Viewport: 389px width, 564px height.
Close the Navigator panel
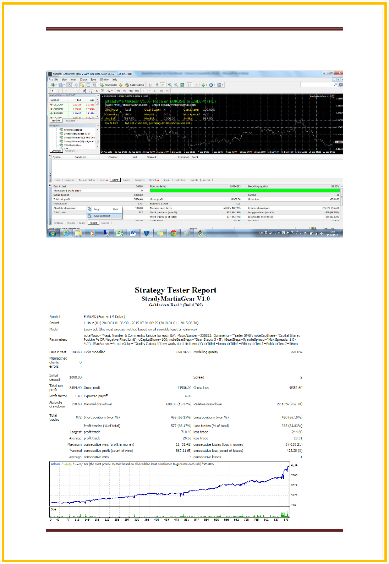tap(98, 126)
